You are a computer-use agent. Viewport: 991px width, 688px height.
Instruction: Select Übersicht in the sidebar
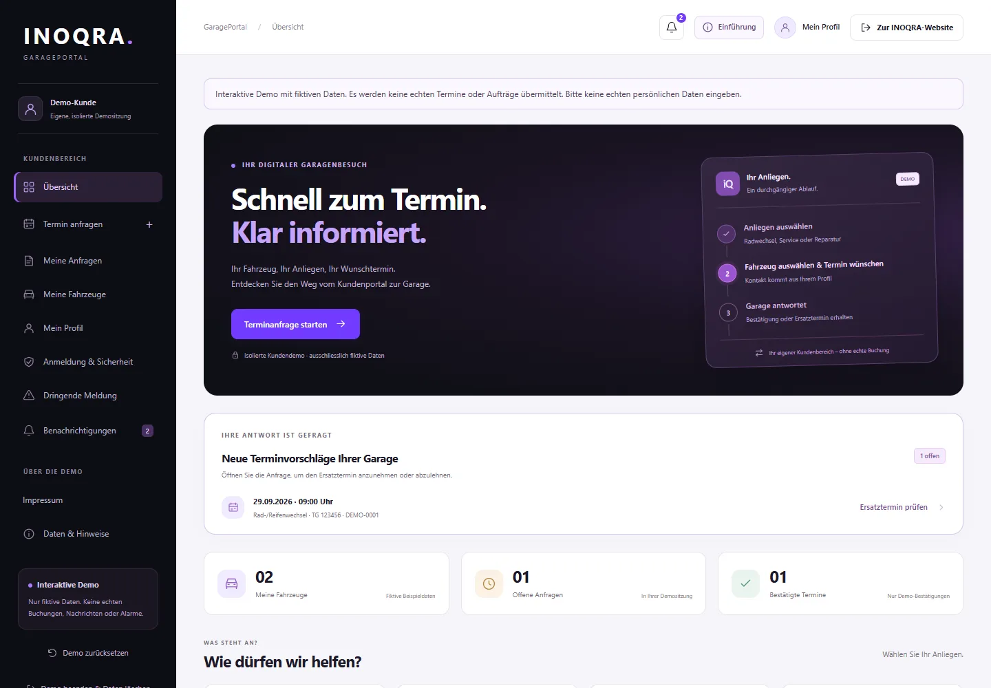88,187
